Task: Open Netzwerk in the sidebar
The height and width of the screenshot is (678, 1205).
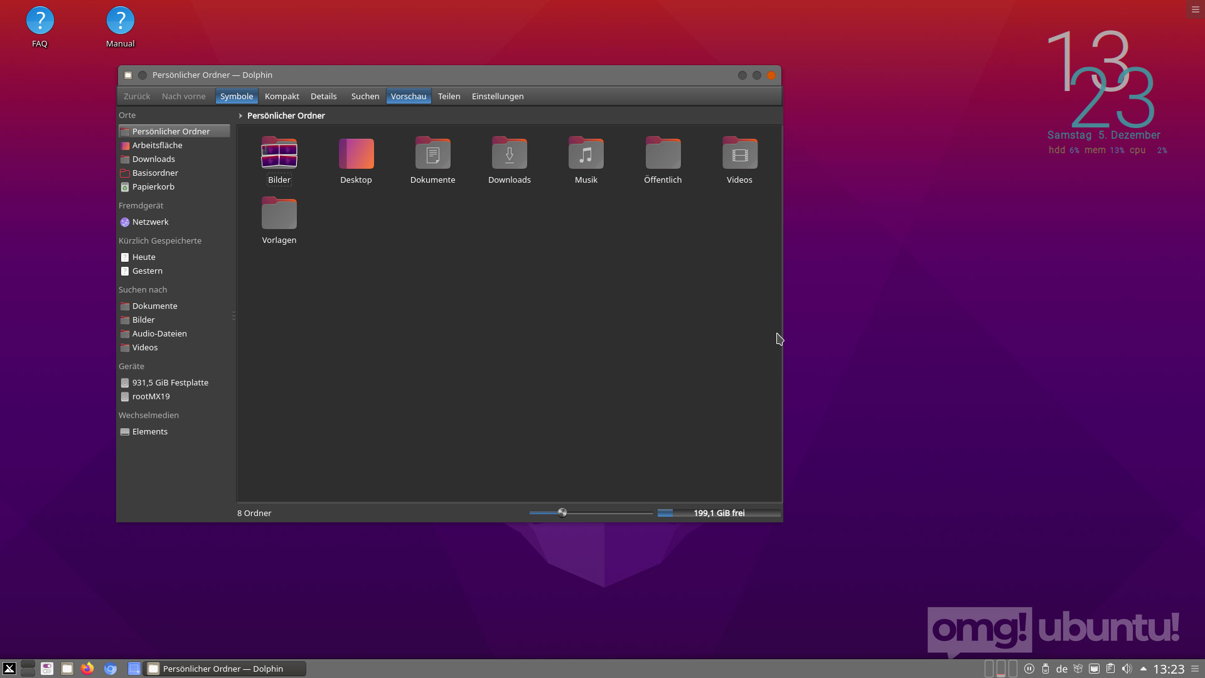Action: (x=150, y=222)
